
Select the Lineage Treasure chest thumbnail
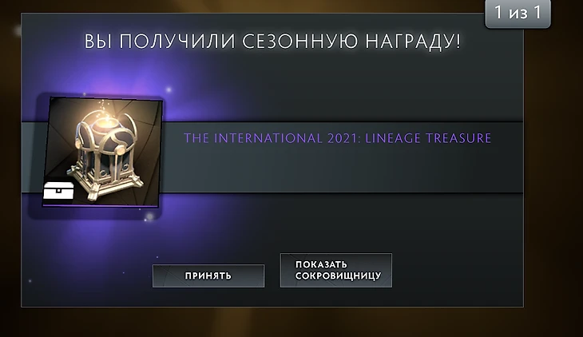point(102,152)
